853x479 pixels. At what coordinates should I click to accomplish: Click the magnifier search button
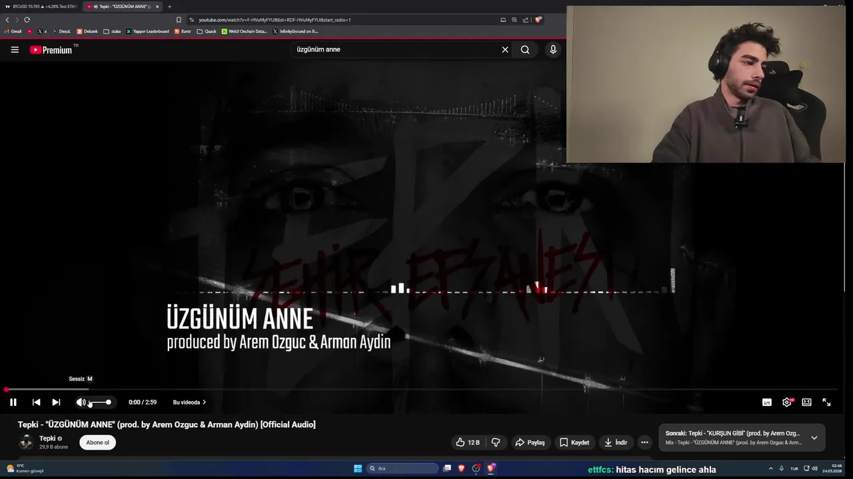(x=525, y=50)
